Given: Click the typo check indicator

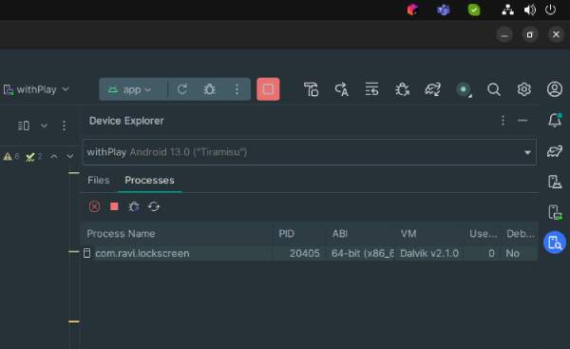Looking at the screenshot, I should click(33, 157).
